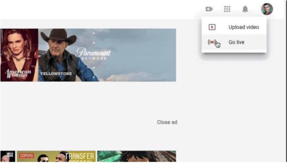The height and width of the screenshot is (163, 287).
Task: Open the YouTube apps grid icon
Action: 227,9
